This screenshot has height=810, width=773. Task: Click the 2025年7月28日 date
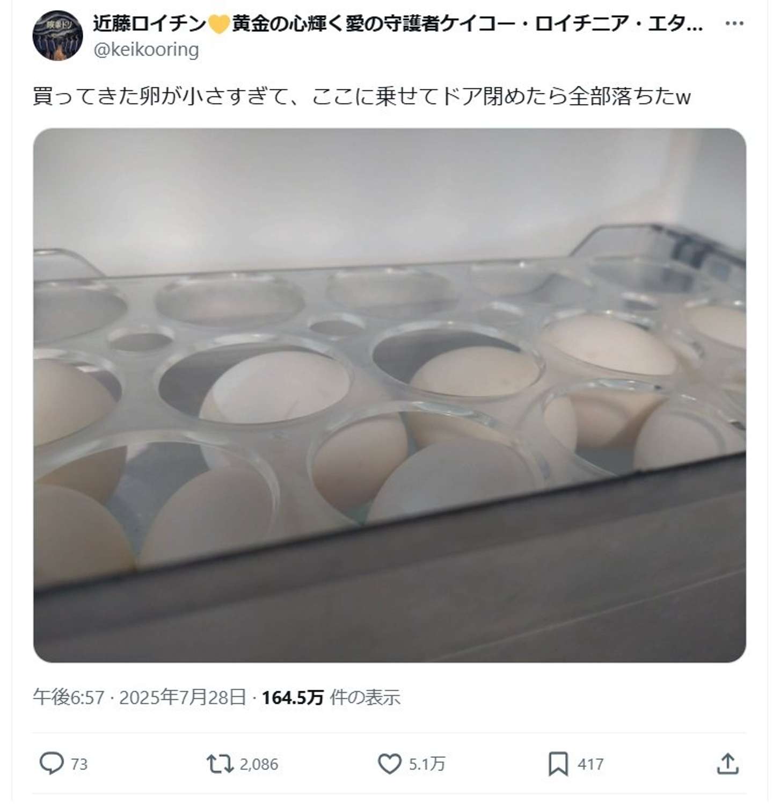tap(183, 697)
